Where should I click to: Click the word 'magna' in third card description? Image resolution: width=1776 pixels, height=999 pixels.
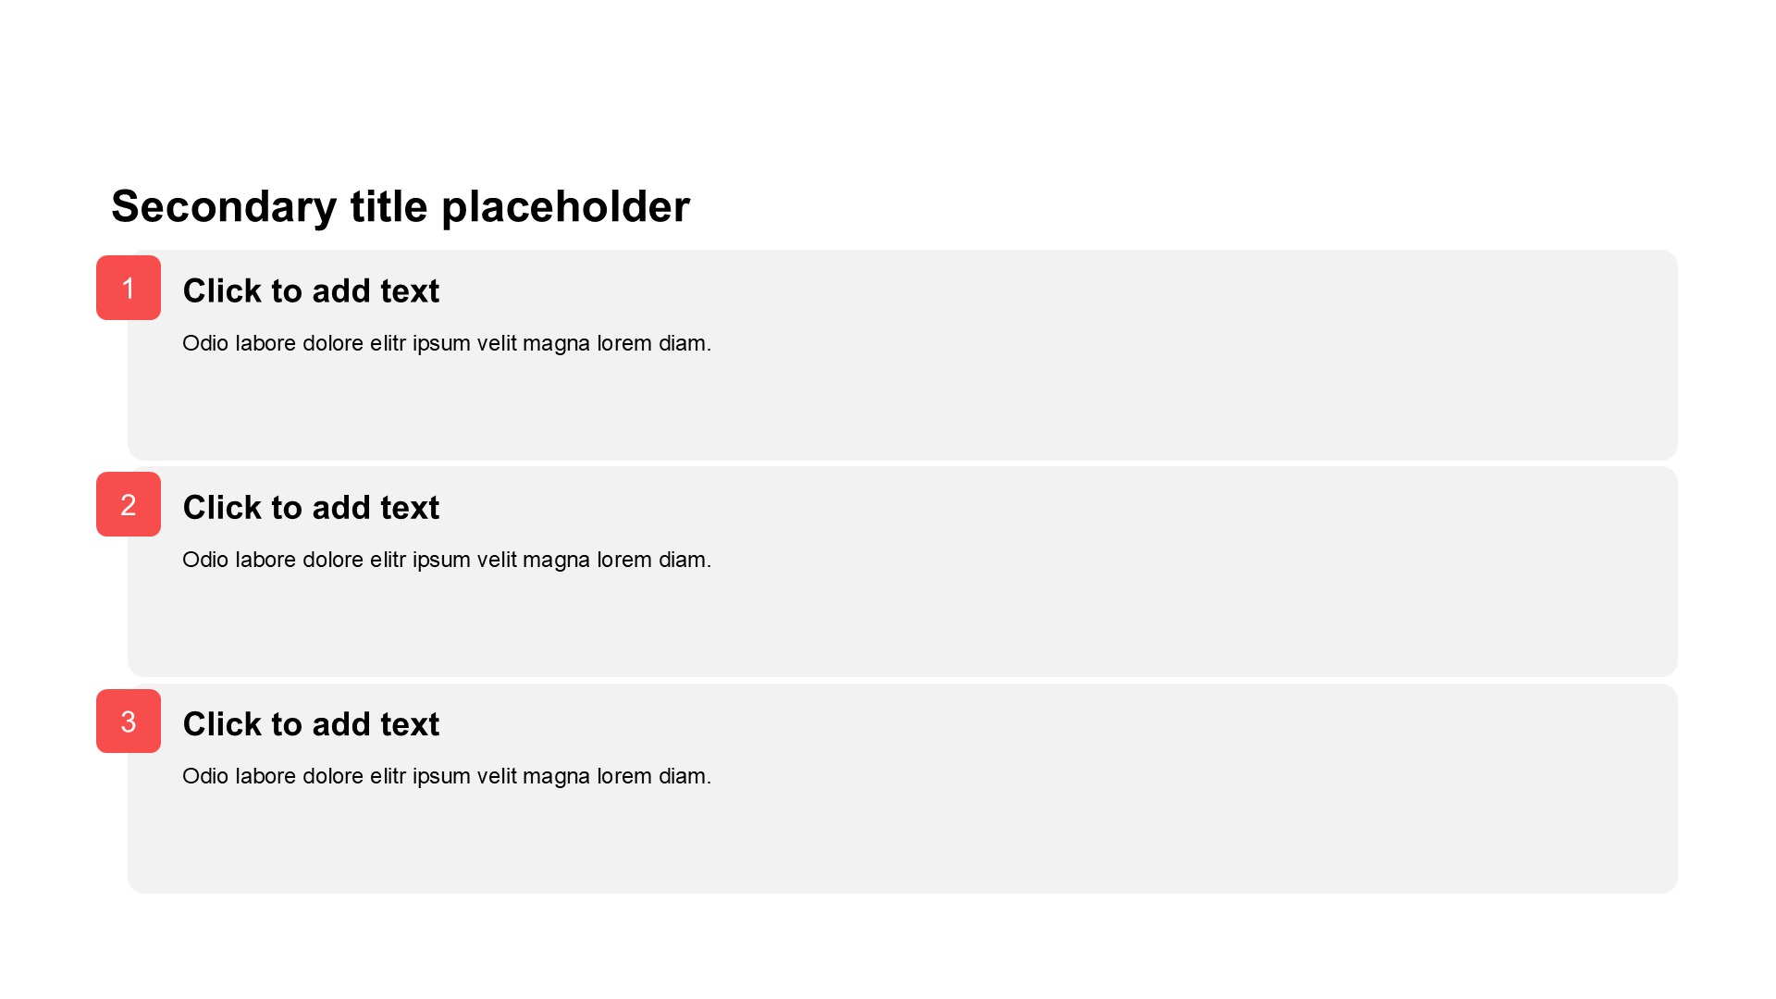coord(556,776)
